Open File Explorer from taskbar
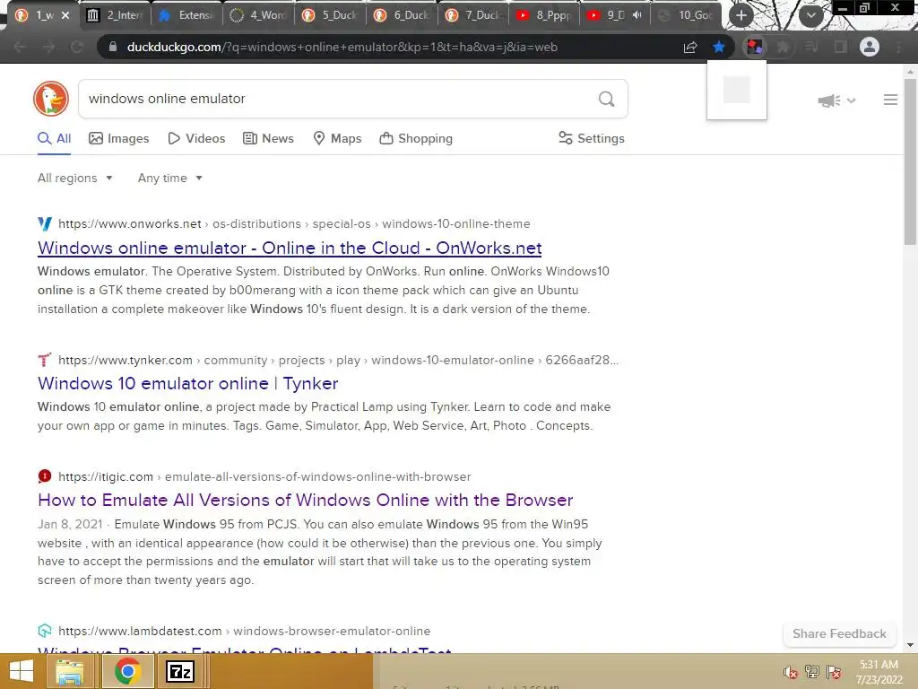Image resolution: width=918 pixels, height=689 pixels. [70, 671]
